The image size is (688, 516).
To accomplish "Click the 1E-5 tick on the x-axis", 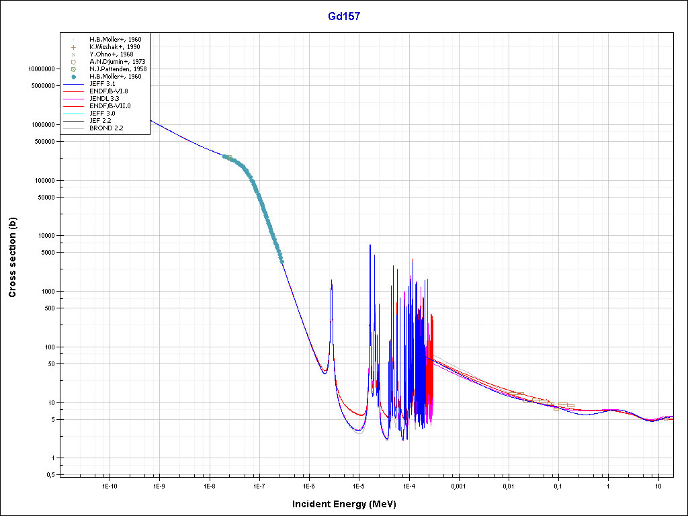I will click(358, 485).
